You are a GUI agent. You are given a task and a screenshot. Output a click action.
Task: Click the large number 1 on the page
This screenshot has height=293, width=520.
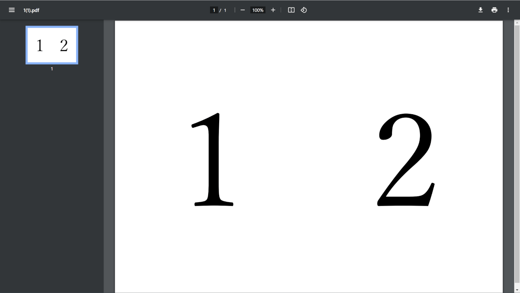coord(213,160)
